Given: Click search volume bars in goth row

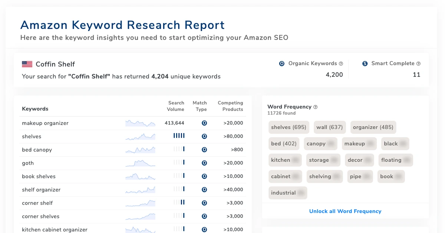Looking at the screenshot, I should coord(179,163).
